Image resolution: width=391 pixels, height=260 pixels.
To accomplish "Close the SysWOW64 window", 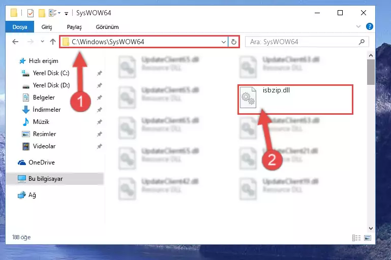I will pyautogui.click(x=364, y=13).
